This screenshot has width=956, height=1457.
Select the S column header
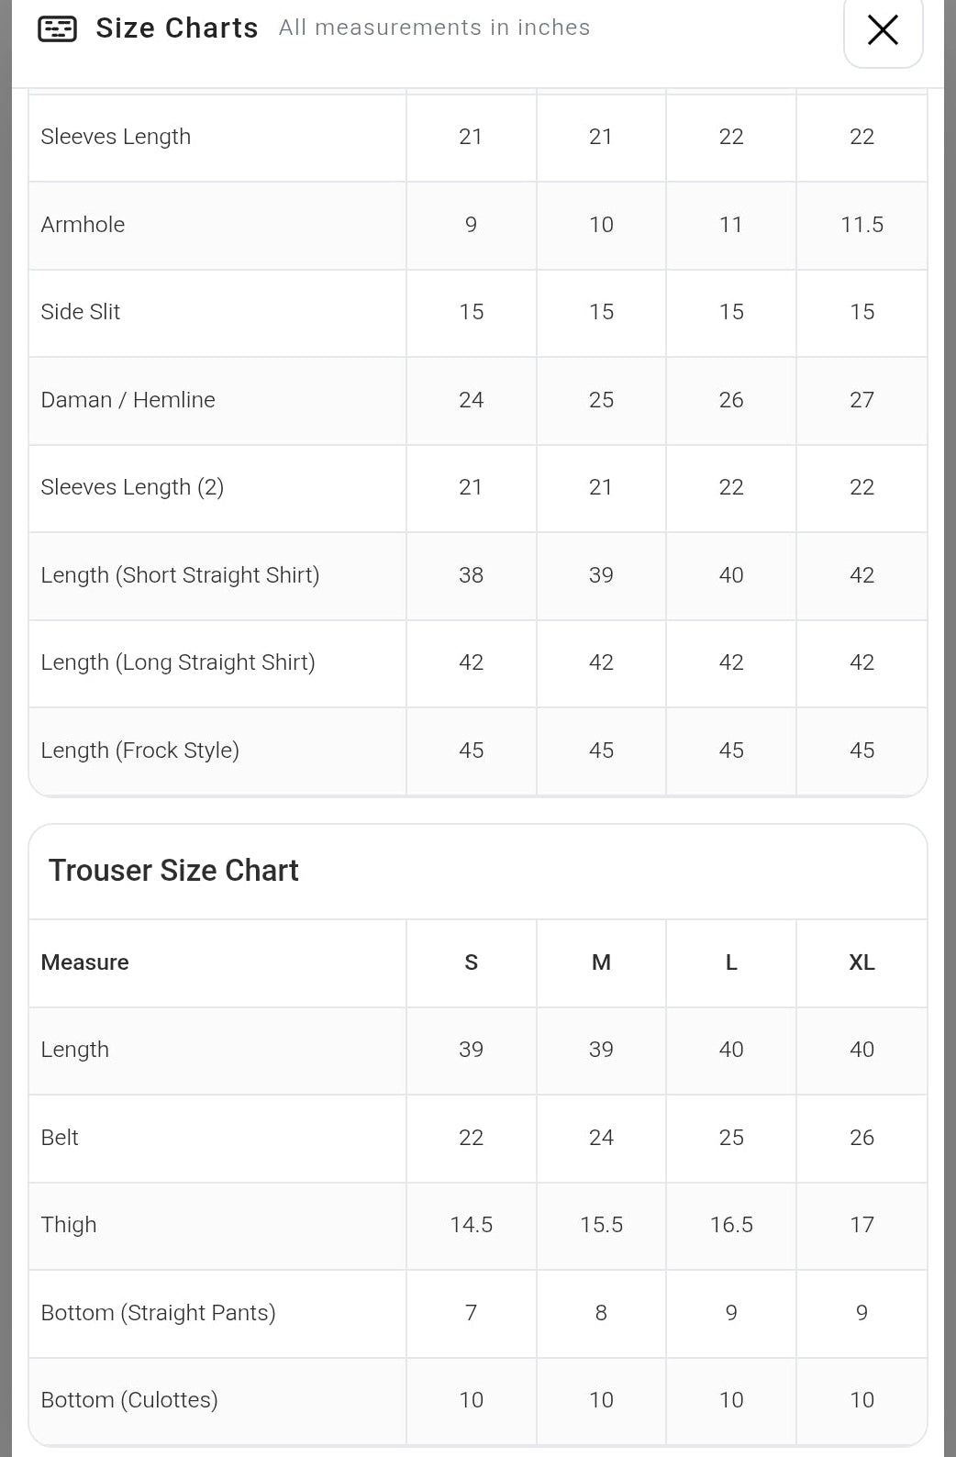click(x=472, y=962)
